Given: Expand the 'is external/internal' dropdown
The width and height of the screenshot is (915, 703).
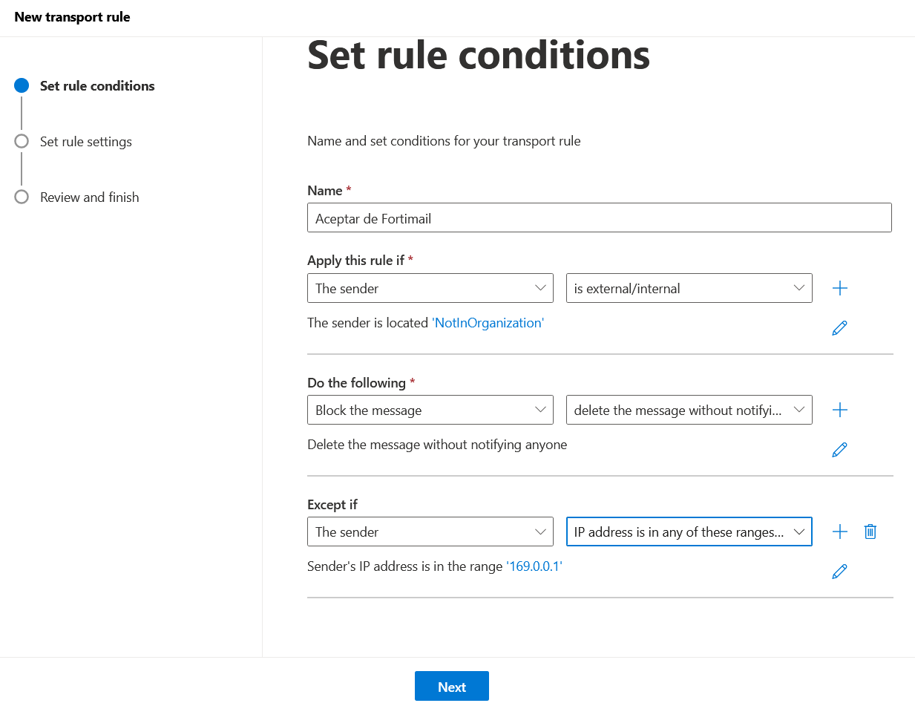Looking at the screenshot, I should point(689,288).
